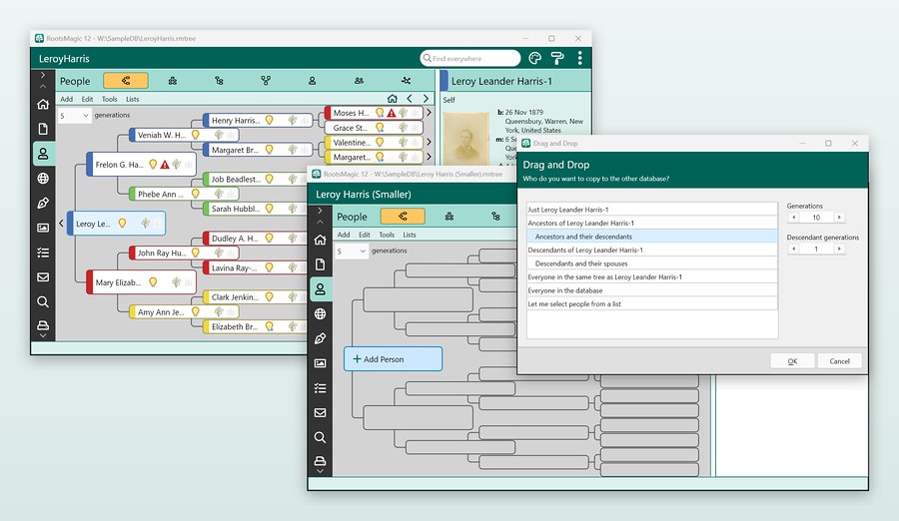Confirm with OK in Drag and Drop dialog
Screen dimensions: 899x521
792,361
